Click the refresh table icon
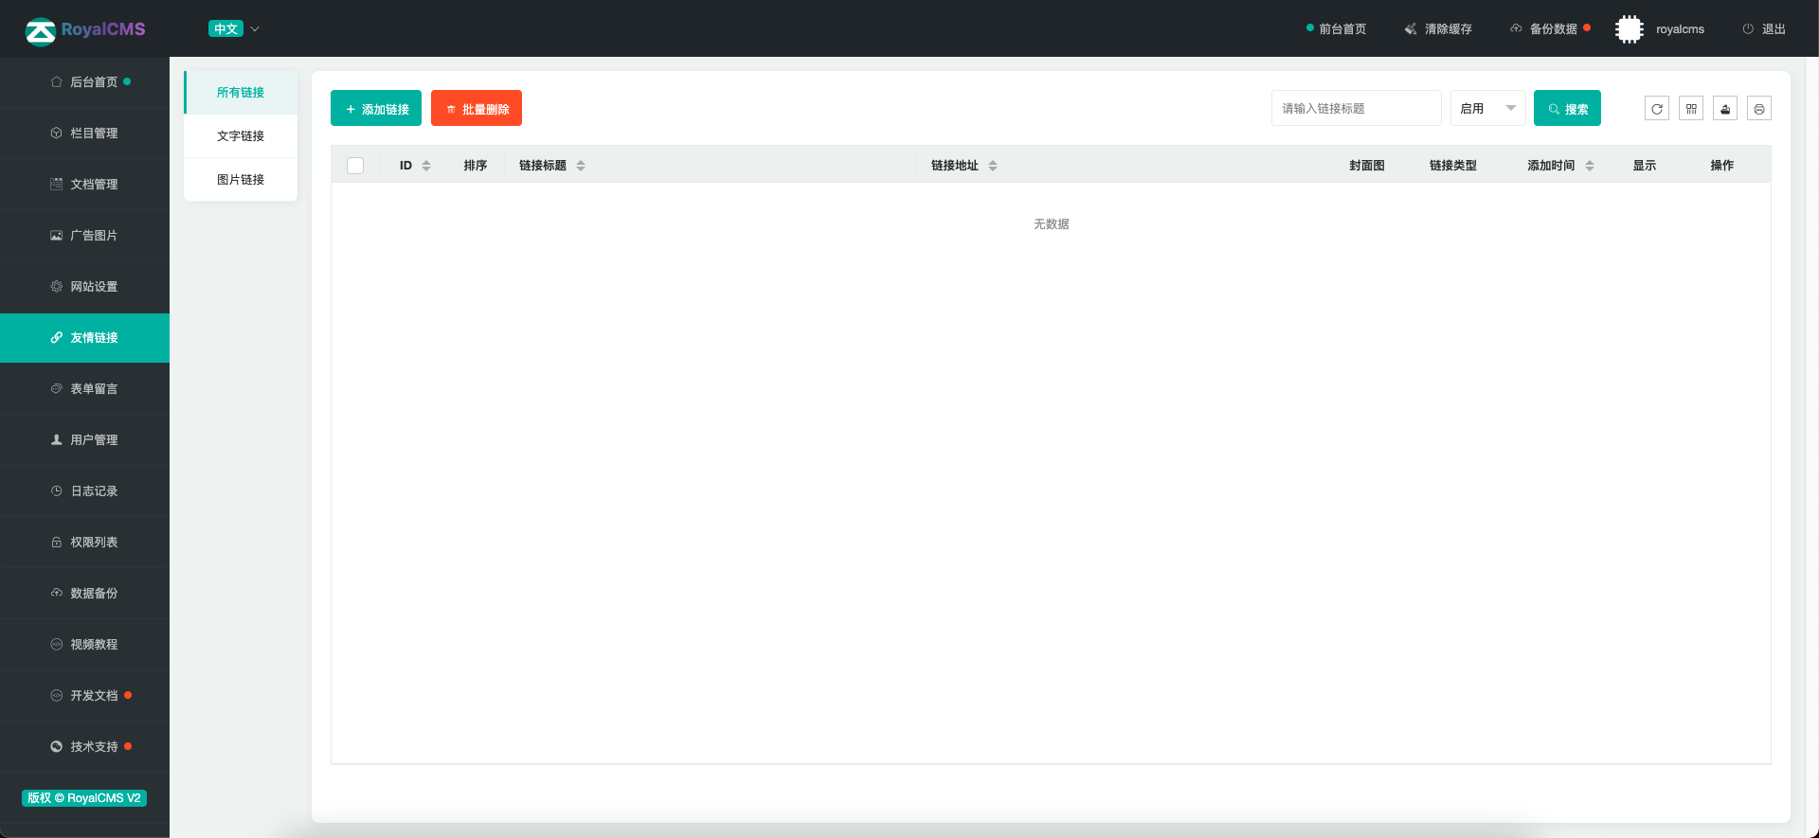1819x838 pixels. (1656, 109)
